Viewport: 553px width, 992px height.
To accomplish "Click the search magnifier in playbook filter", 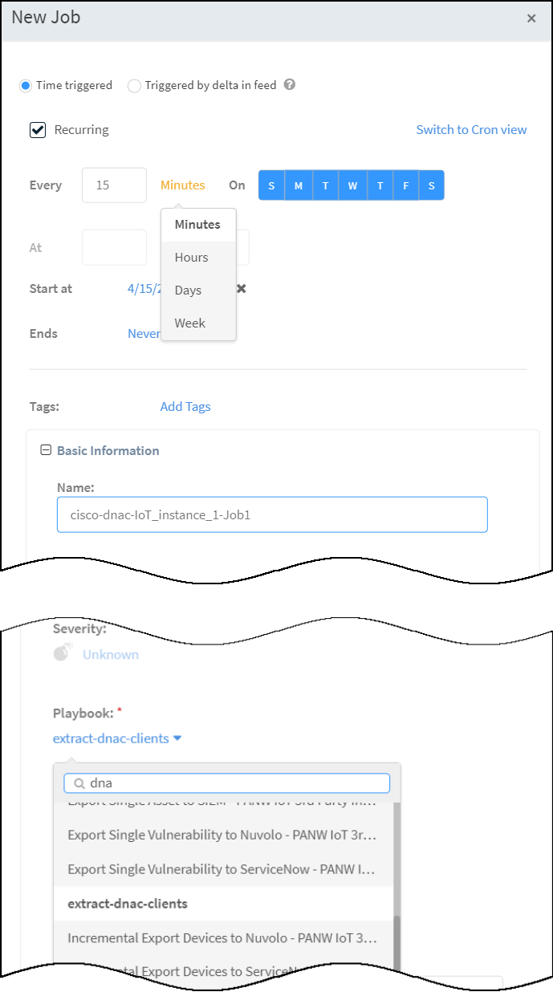I will [79, 783].
